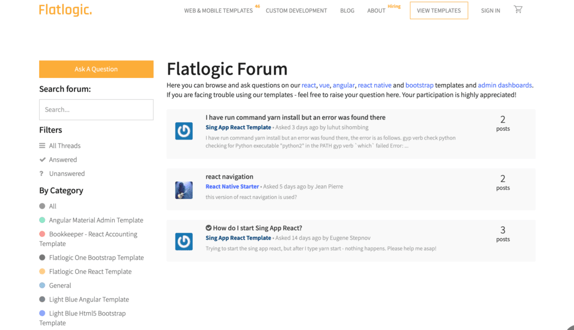Image resolution: width=574 pixels, height=330 pixels.
Task: Click excerpt 'this version of react navigation is used?'
Action: pyautogui.click(x=251, y=197)
